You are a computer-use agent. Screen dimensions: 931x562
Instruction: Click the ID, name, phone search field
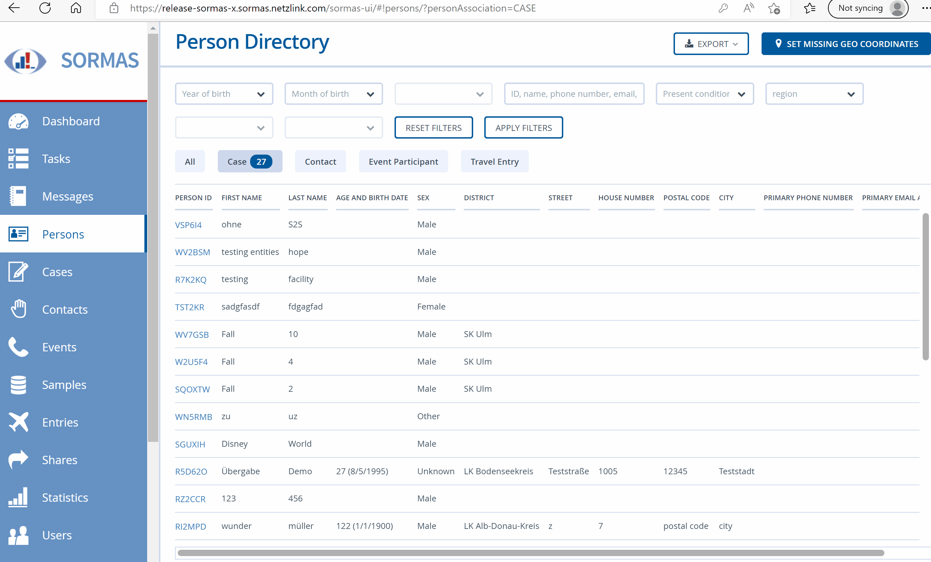573,94
